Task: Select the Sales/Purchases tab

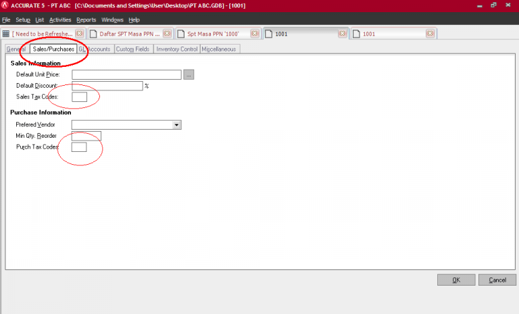Action: click(53, 49)
